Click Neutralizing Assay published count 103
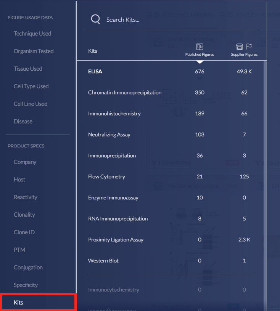The width and height of the screenshot is (280, 311). coord(200,134)
